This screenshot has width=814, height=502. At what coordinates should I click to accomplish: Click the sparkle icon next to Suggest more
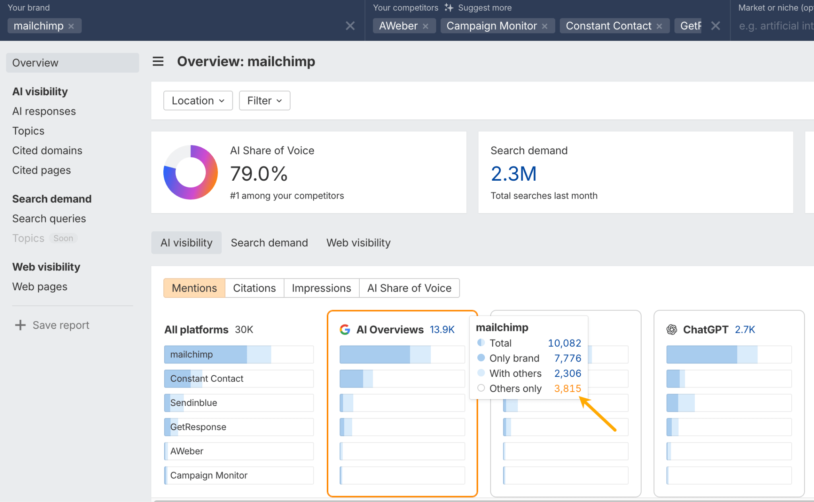tap(449, 7)
